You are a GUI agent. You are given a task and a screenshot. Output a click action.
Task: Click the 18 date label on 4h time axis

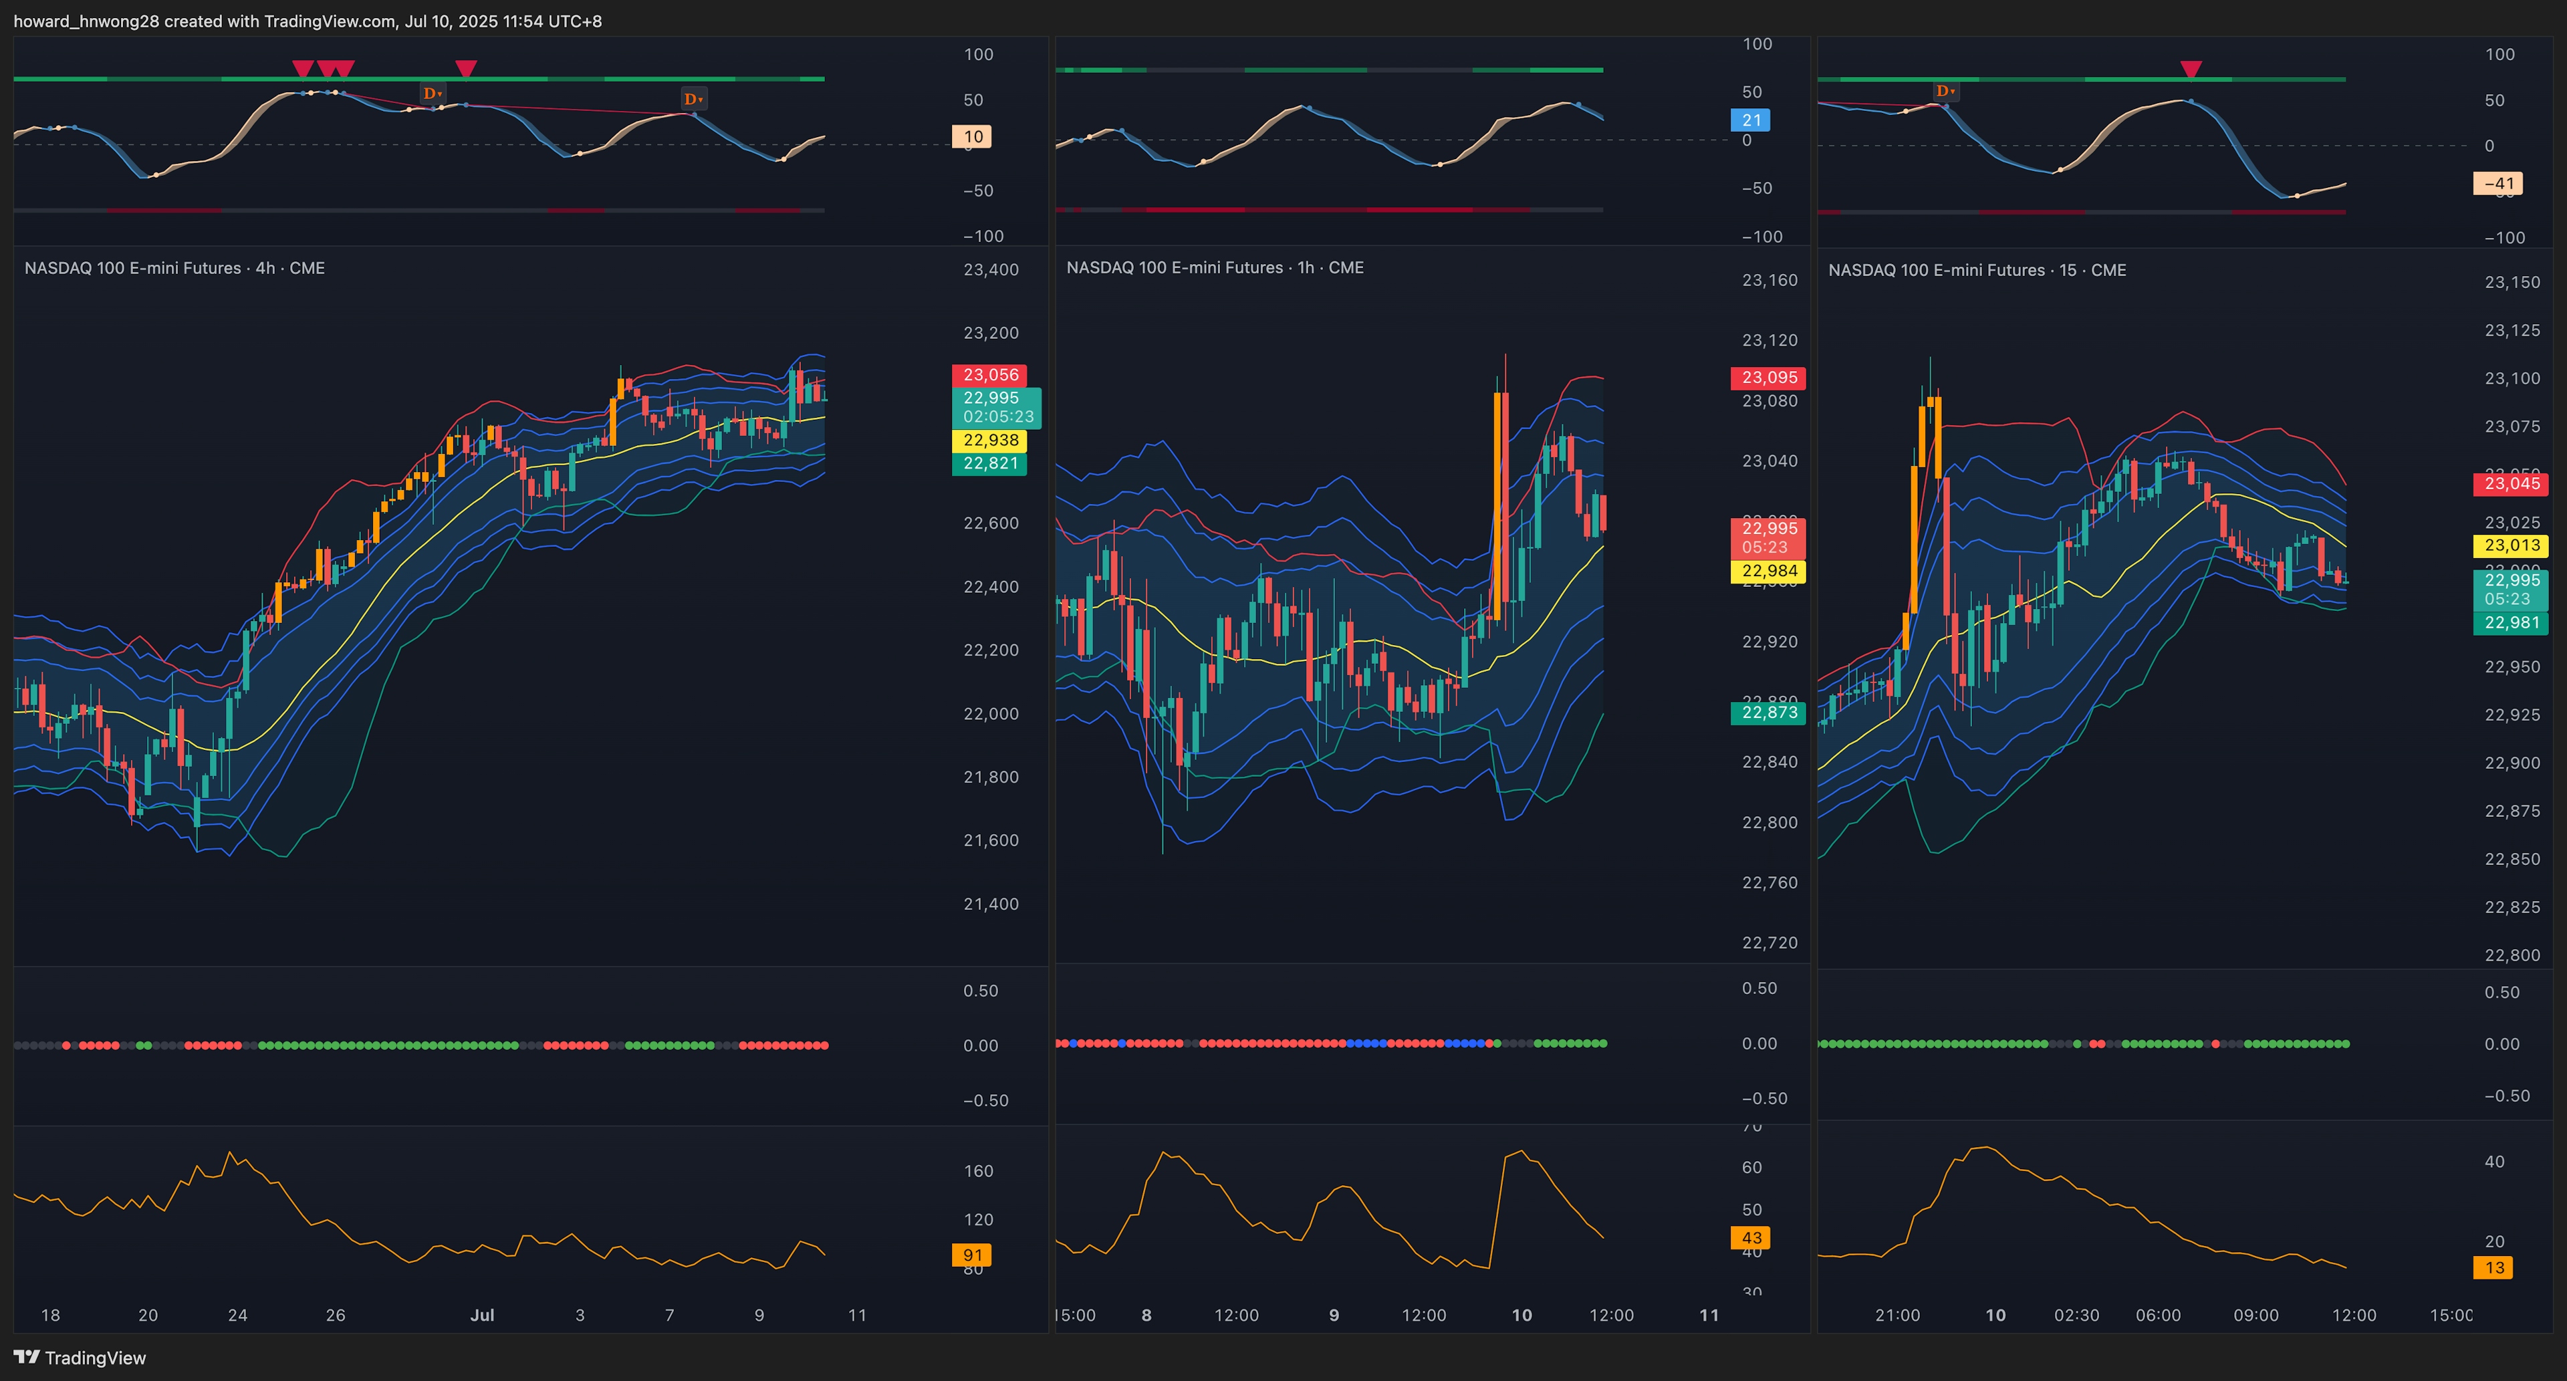coord(50,1315)
